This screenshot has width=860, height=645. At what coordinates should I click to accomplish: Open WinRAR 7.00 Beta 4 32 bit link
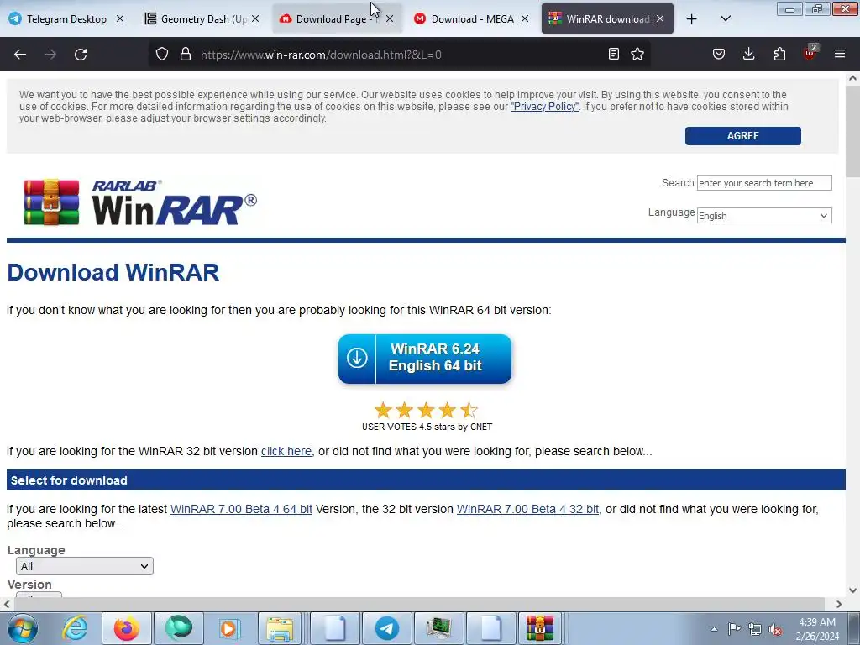(x=527, y=510)
